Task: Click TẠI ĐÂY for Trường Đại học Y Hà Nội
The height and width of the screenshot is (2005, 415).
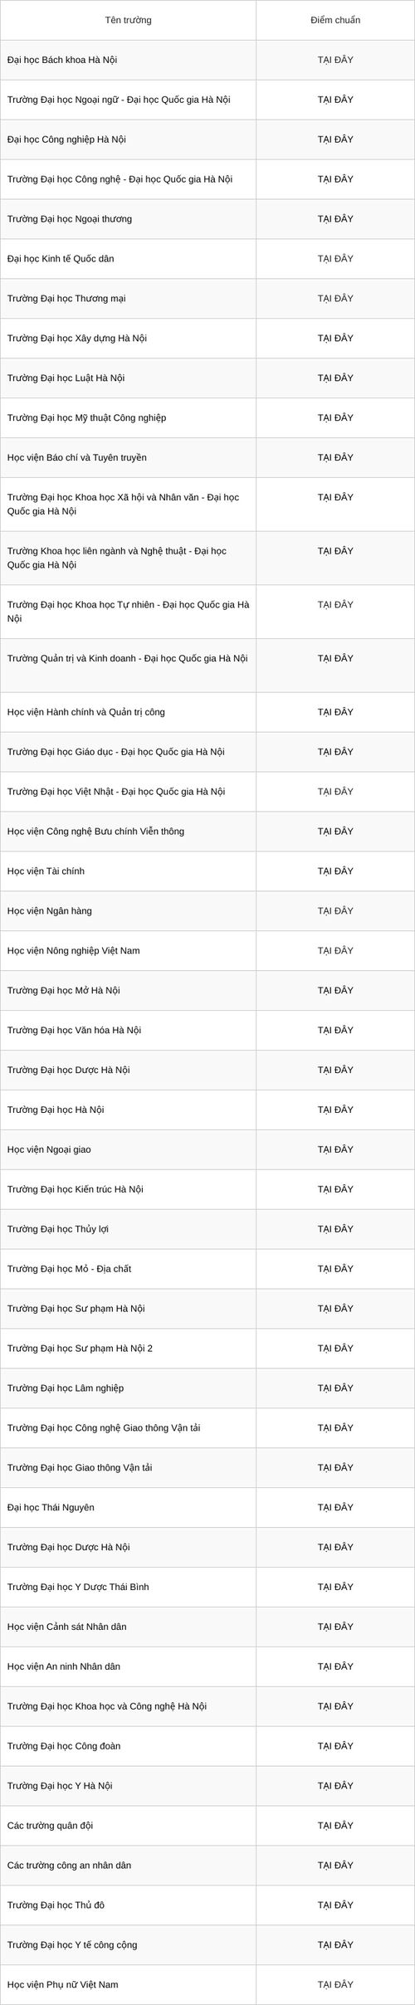Action: click(x=335, y=1786)
